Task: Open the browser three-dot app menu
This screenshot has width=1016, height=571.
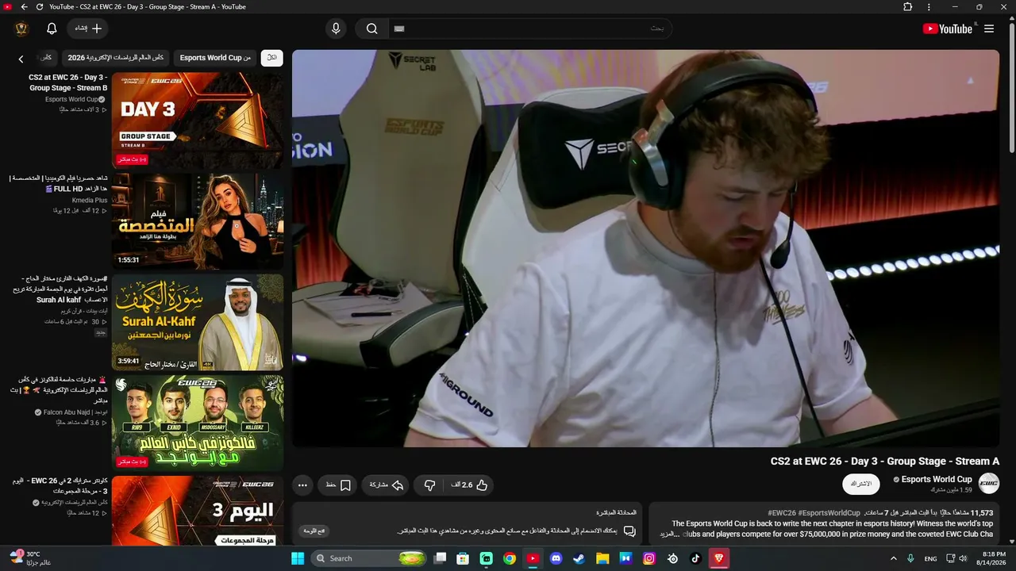Action: (929, 7)
